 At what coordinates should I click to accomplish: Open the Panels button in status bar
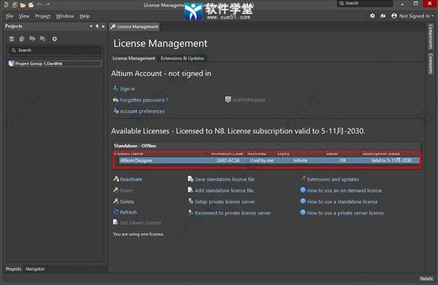[426, 278]
